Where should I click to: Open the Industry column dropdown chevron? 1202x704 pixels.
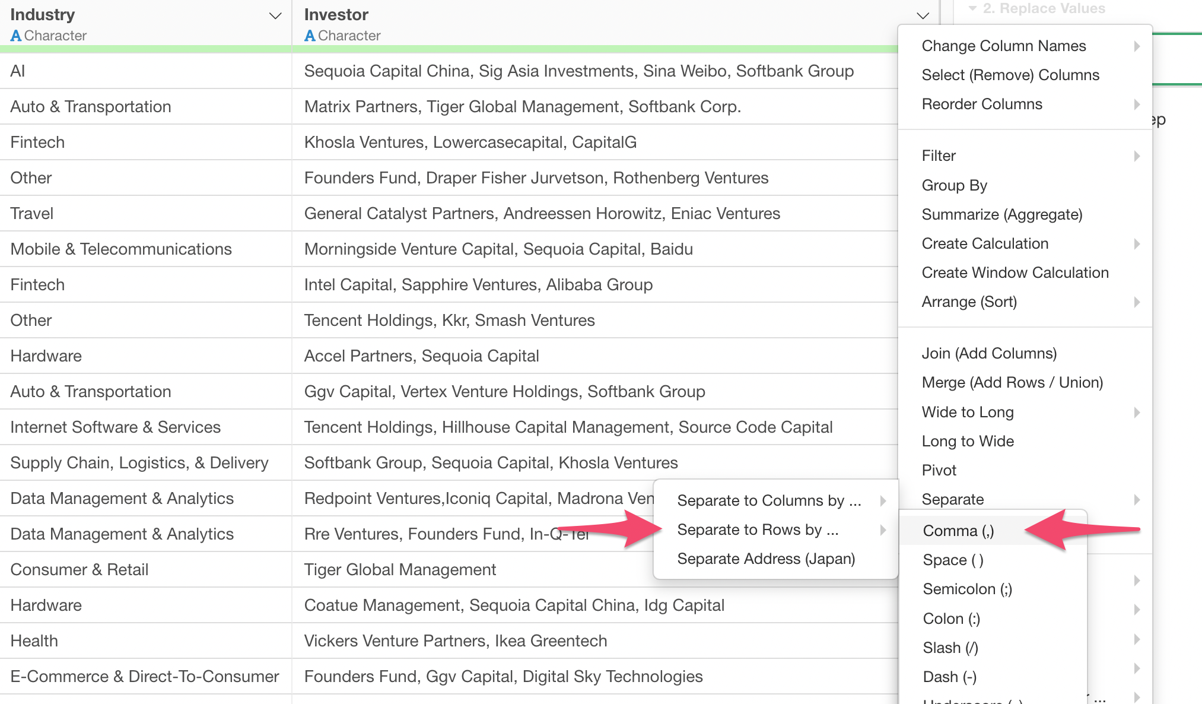tap(275, 16)
